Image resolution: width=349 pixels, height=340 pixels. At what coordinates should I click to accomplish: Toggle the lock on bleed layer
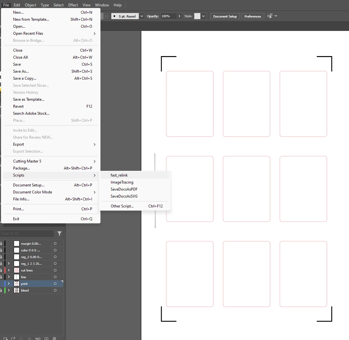1,290
